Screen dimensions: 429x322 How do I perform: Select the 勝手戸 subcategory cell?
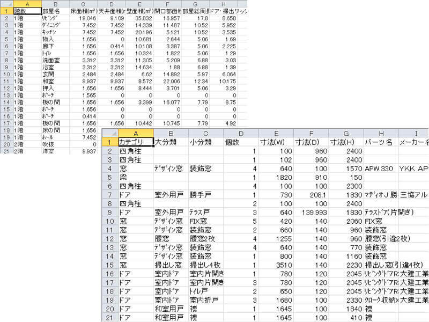coord(205,194)
